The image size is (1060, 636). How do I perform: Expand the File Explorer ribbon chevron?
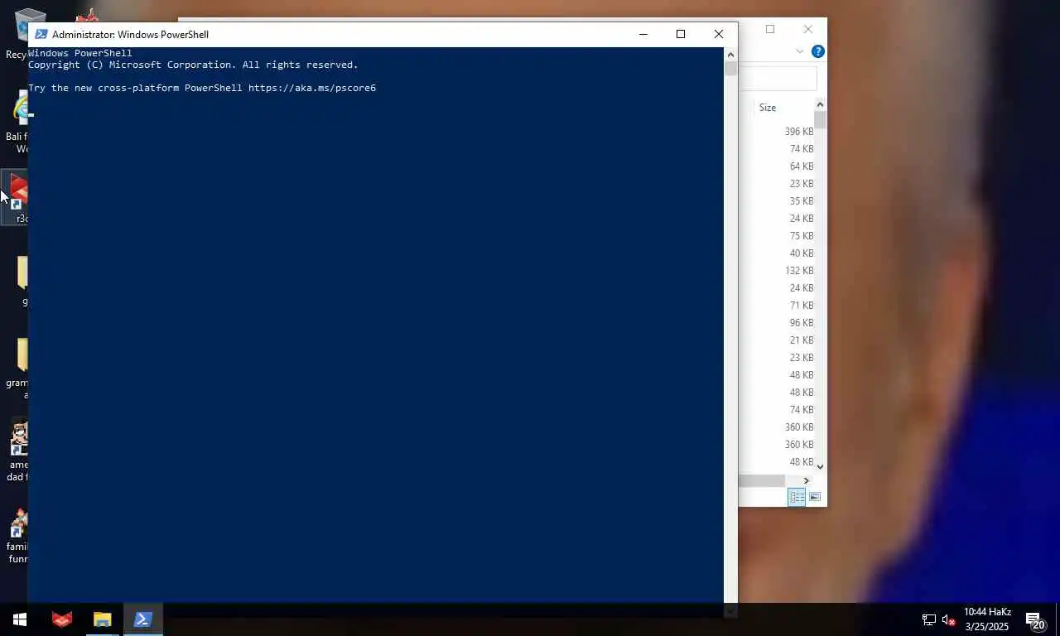click(799, 51)
